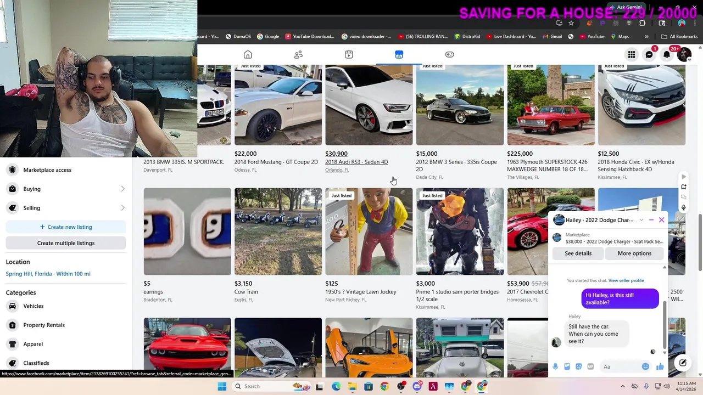The width and height of the screenshot is (703, 395).
Task: Open the $5 earrings listing photo
Action: [x=187, y=232]
